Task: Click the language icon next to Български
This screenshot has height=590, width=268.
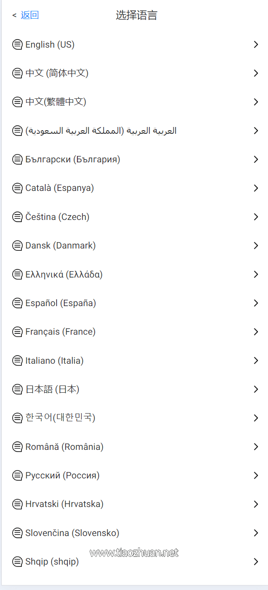Action: [x=17, y=159]
